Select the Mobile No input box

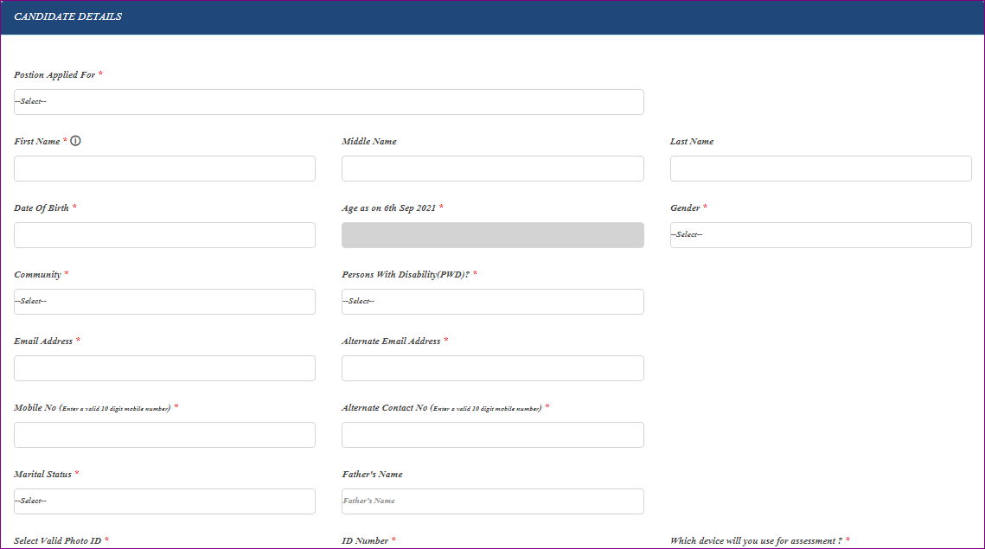(164, 435)
